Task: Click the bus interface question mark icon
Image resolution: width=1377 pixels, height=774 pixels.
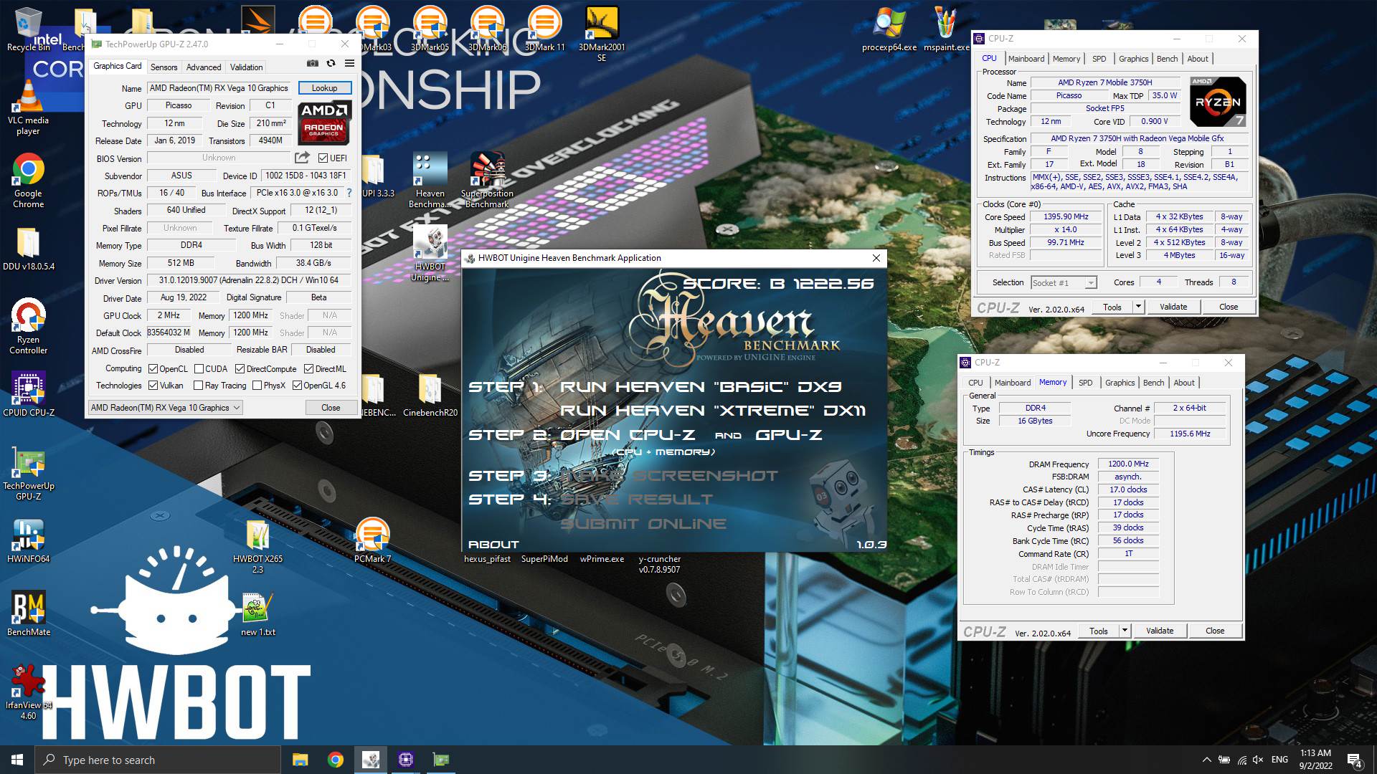Action: pyautogui.click(x=349, y=193)
